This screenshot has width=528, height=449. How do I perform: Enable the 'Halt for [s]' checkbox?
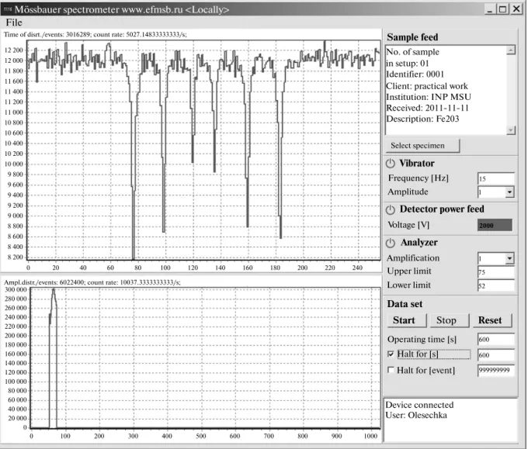tap(391, 354)
